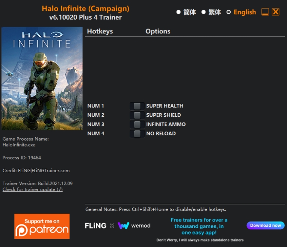Click the Halo Infinite (Campaign) title
This screenshot has width=287, height=247.
tap(86, 9)
